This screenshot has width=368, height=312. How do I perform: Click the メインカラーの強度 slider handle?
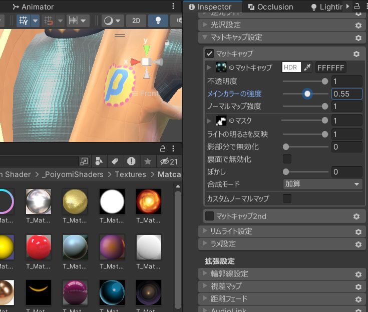tap(307, 93)
